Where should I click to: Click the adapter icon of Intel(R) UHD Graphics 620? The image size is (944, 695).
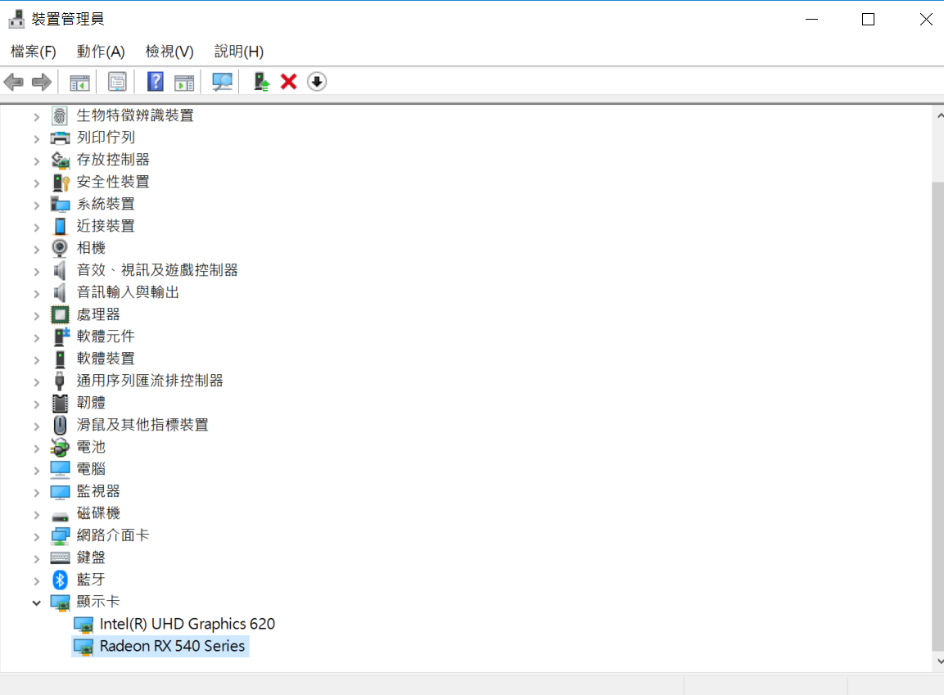(83, 625)
